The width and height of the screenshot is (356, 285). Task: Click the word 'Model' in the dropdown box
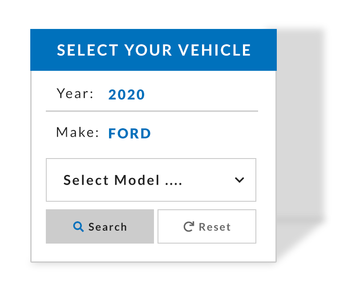click(137, 180)
